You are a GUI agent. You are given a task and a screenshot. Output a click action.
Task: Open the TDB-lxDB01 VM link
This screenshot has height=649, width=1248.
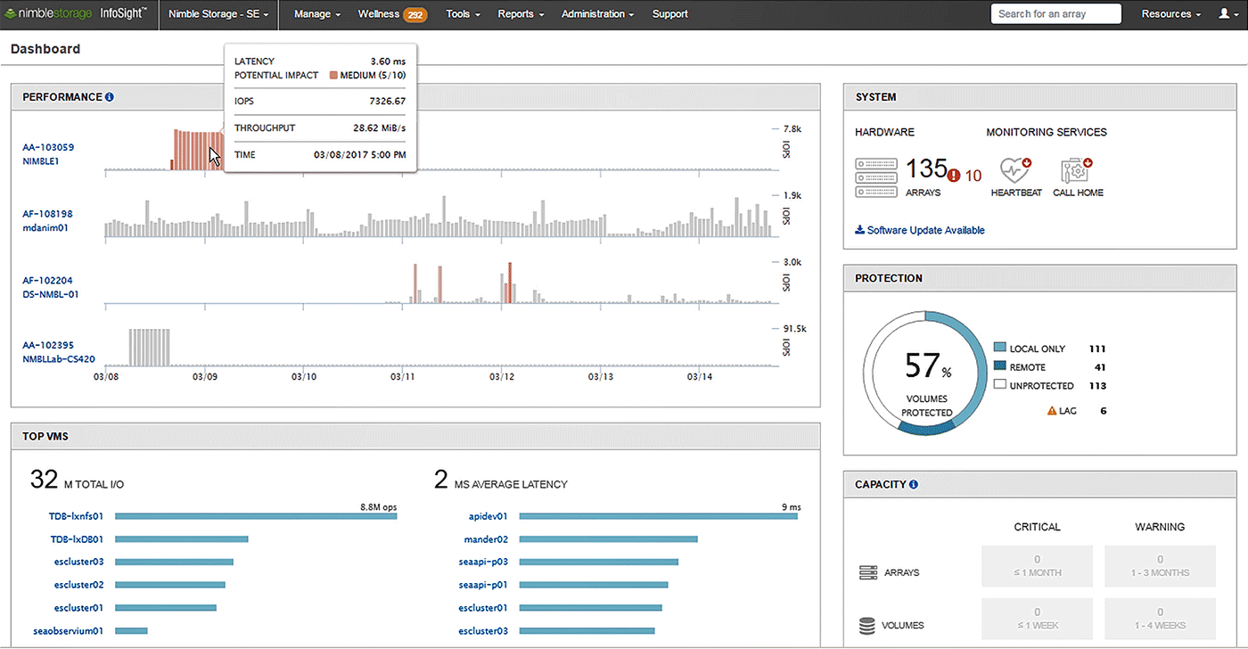point(77,539)
